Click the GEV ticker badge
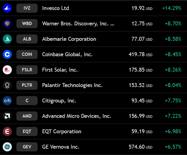This screenshot has height=155, width=187. pos(27,147)
